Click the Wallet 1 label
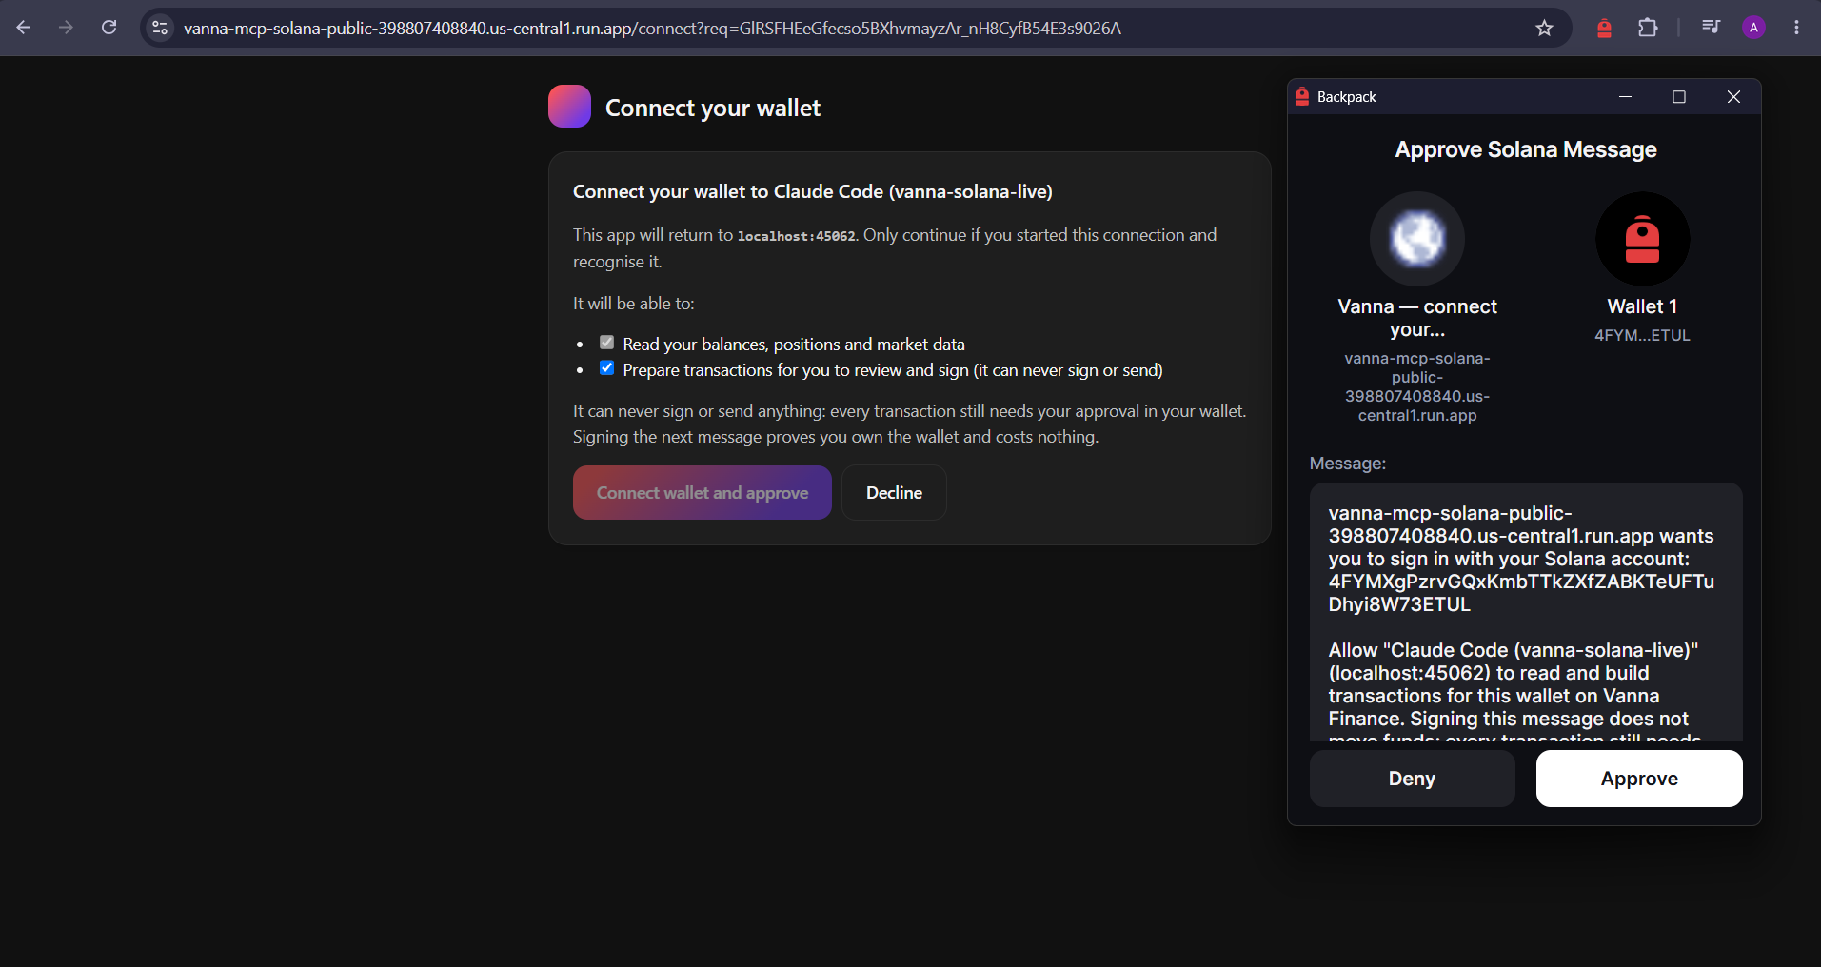1821x967 pixels. pos(1642,306)
